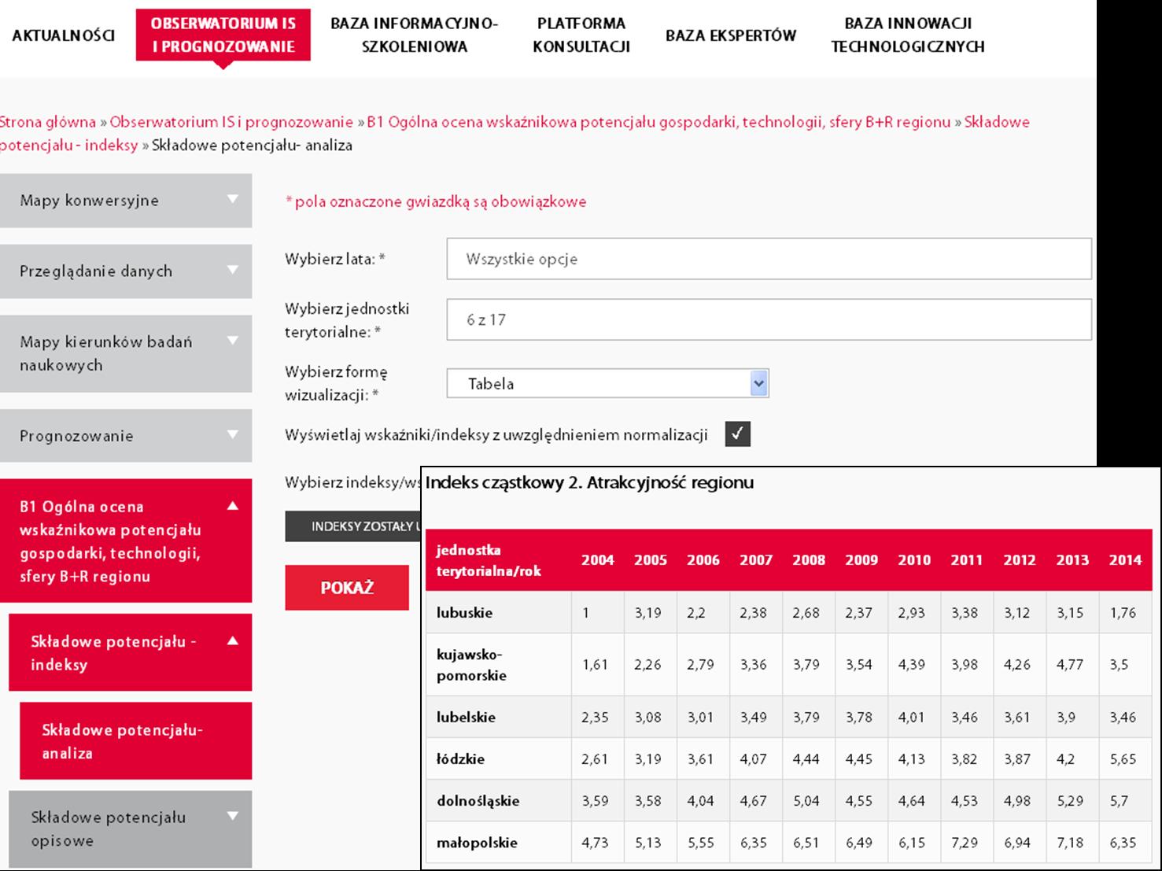
Task: Click Przeglądanie danych sidebar label
Action: click(96, 271)
